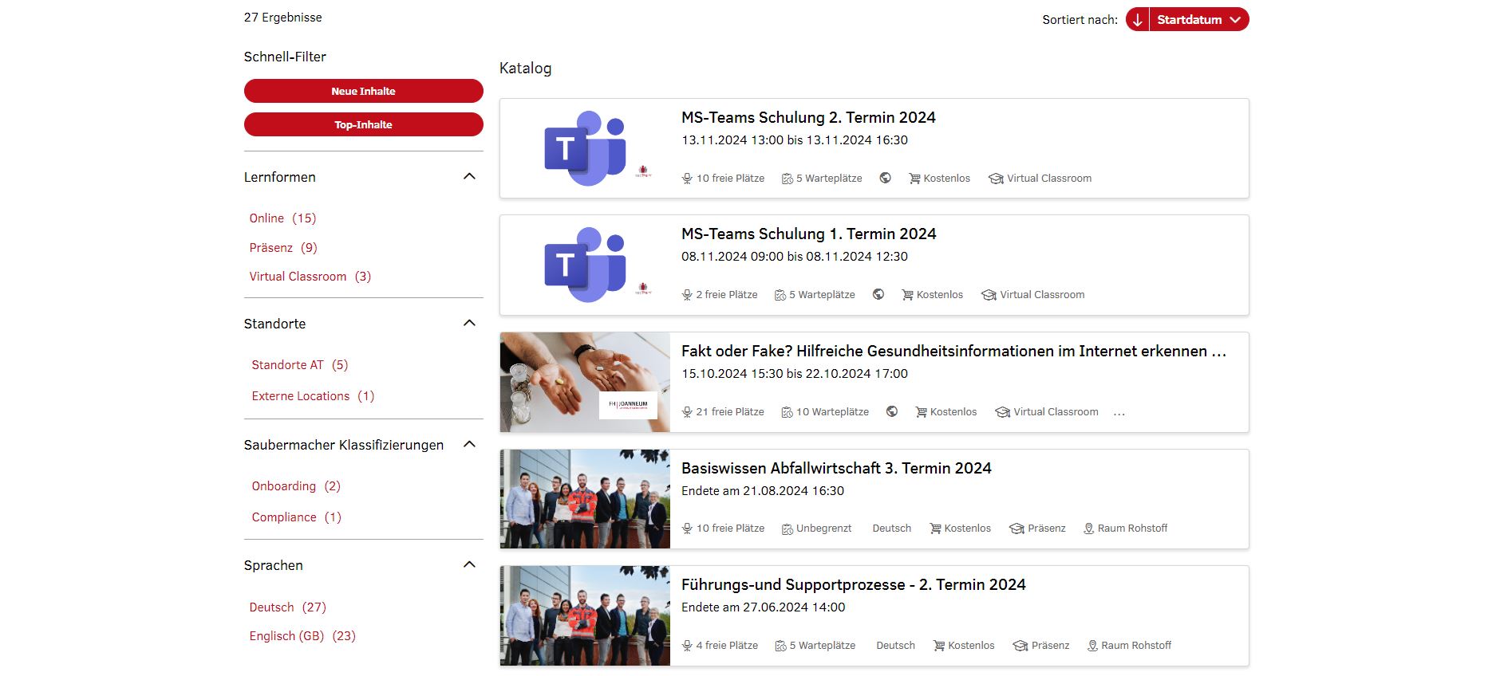Open the Startdatum sort dropdown
The height and width of the screenshot is (676, 1500).
[1198, 20]
